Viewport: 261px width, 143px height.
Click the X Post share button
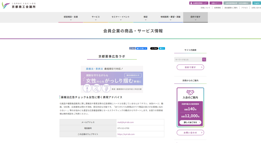154,48
